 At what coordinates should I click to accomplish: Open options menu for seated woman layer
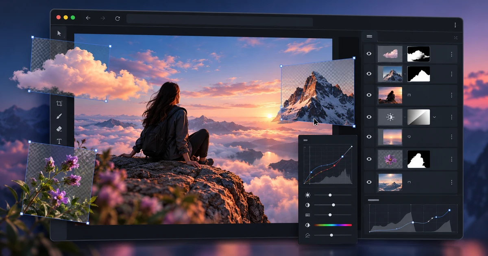click(451, 95)
